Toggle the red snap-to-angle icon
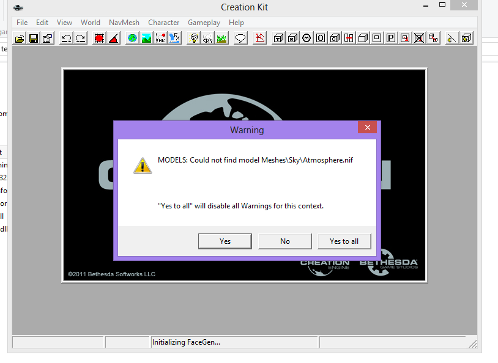 tap(113, 38)
